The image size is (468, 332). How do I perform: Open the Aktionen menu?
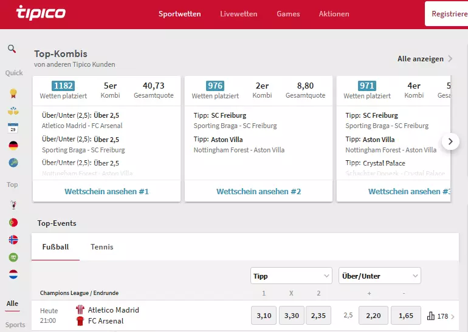click(334, 14)
